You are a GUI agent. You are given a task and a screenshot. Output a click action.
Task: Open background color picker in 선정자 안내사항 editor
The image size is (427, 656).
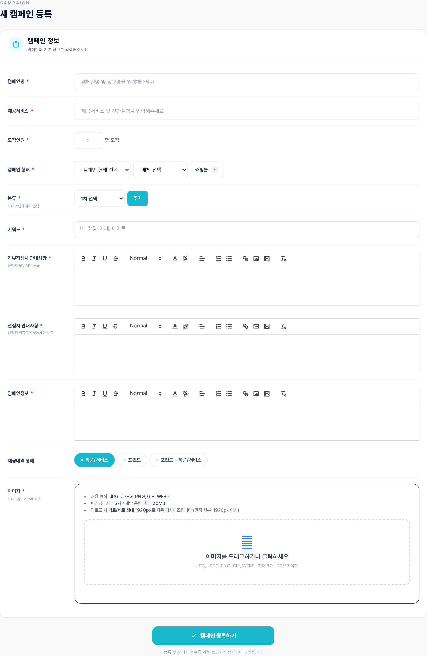point(186,326)
